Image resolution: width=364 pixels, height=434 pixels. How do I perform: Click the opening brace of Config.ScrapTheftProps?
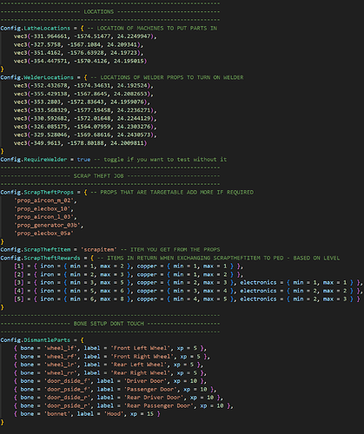click(x=85, y=193)
